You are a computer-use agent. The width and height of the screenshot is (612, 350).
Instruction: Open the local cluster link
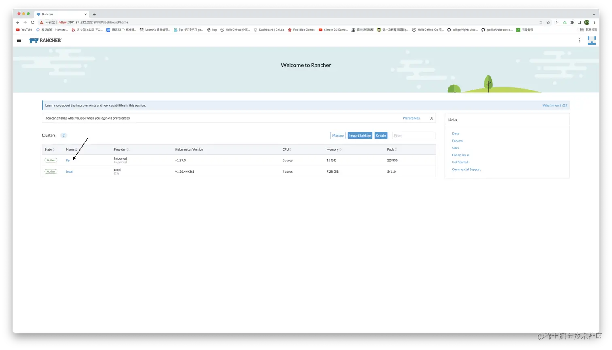(x=69, y=172)
